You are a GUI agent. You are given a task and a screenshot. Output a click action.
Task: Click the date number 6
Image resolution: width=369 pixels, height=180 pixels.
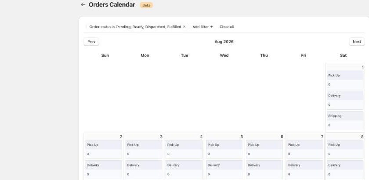(282, 137)
